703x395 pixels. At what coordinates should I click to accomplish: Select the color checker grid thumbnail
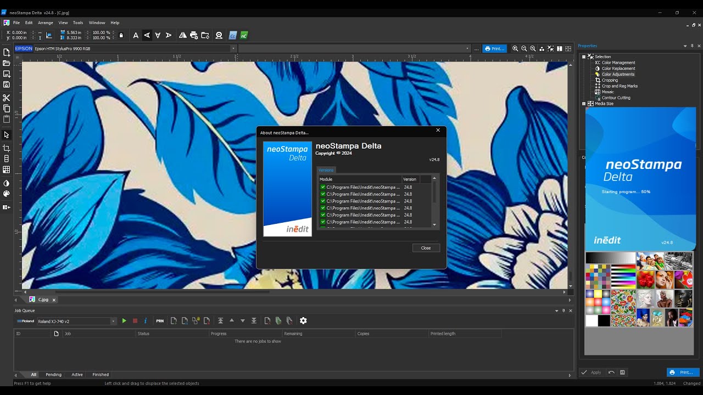pyautogui.click(x=598, y=277)
